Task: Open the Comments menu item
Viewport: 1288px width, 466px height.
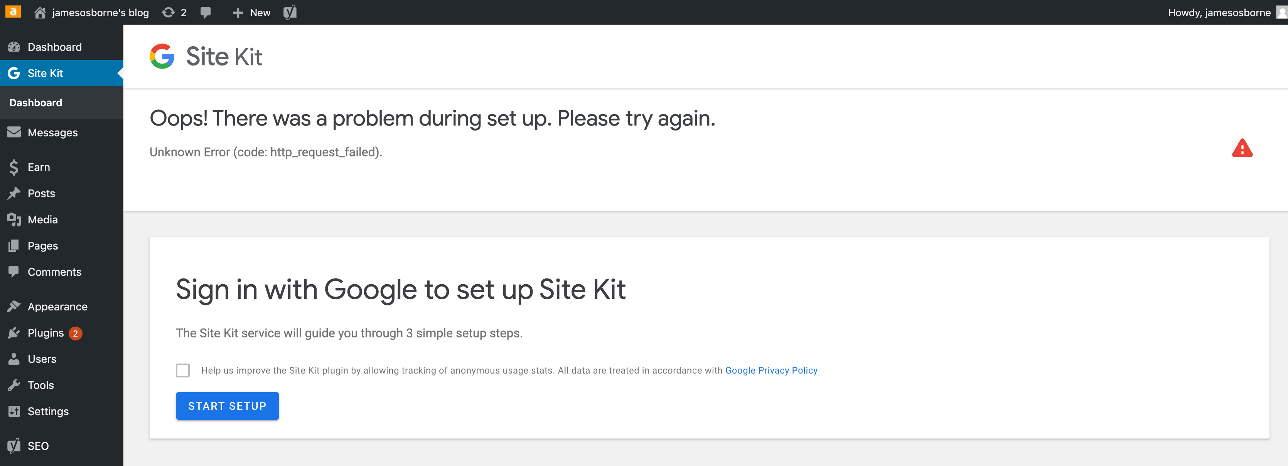Action: click(x=61, y=272)
